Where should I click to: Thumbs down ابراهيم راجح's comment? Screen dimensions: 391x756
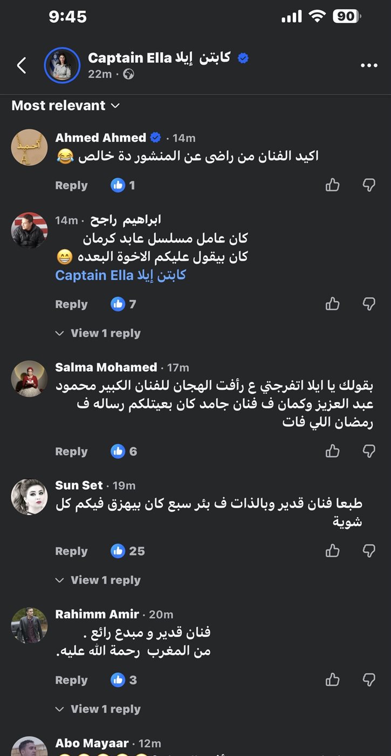(x=369, y=304)
